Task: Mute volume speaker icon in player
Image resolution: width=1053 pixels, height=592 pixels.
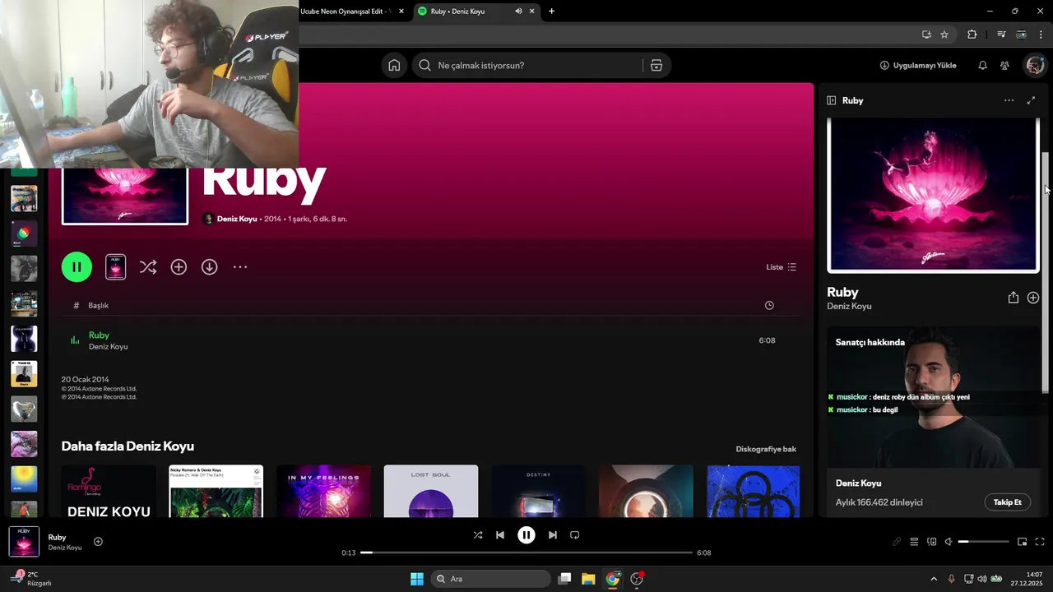Action: pyautogui.click(x=949, y=542)
